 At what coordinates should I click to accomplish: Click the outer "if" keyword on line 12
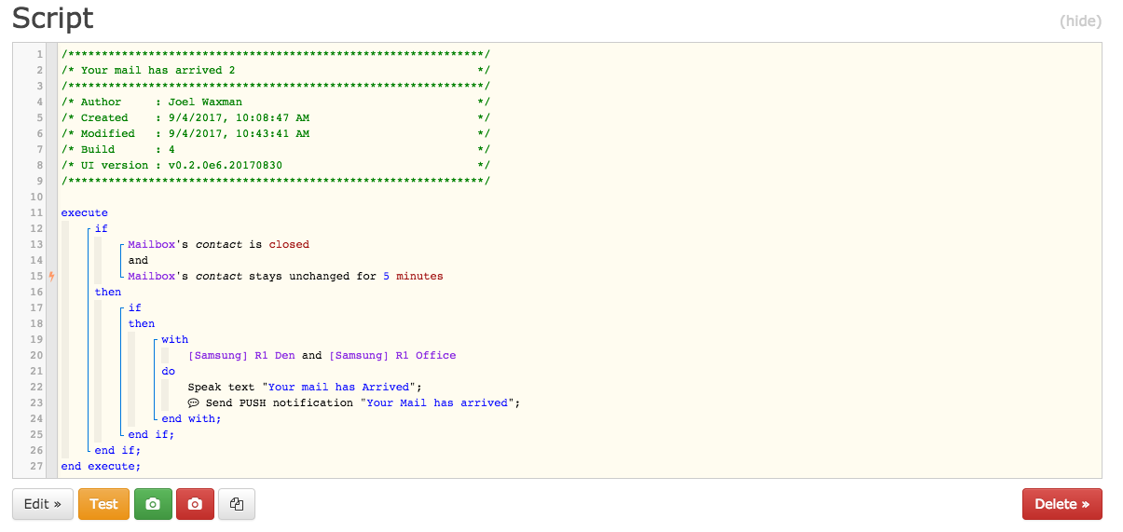tap(102, 228)
